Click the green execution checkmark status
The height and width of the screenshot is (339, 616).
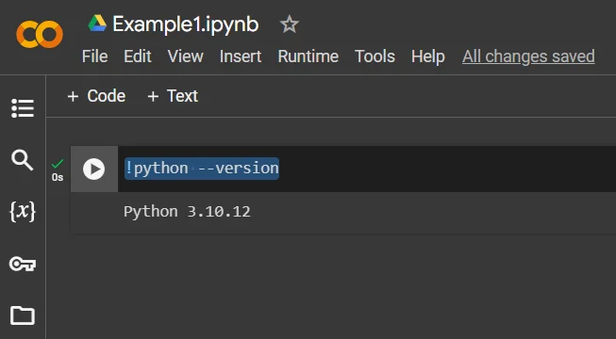click(58, 163)
